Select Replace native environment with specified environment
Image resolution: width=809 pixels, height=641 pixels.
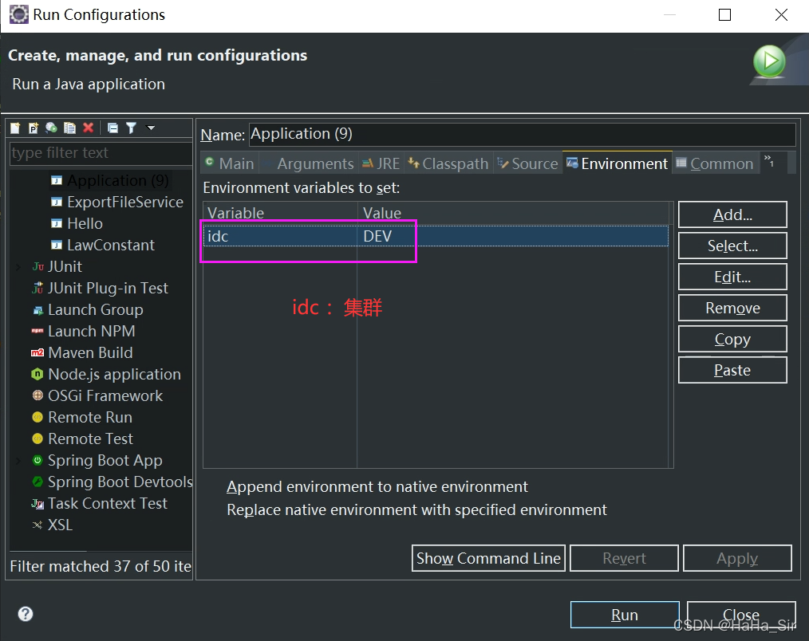click(417, 510)
